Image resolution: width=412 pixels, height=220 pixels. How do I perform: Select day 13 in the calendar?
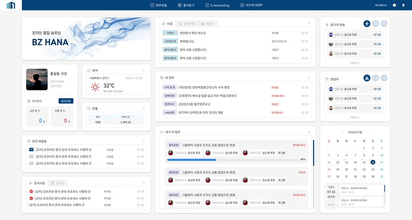(346, 162)
